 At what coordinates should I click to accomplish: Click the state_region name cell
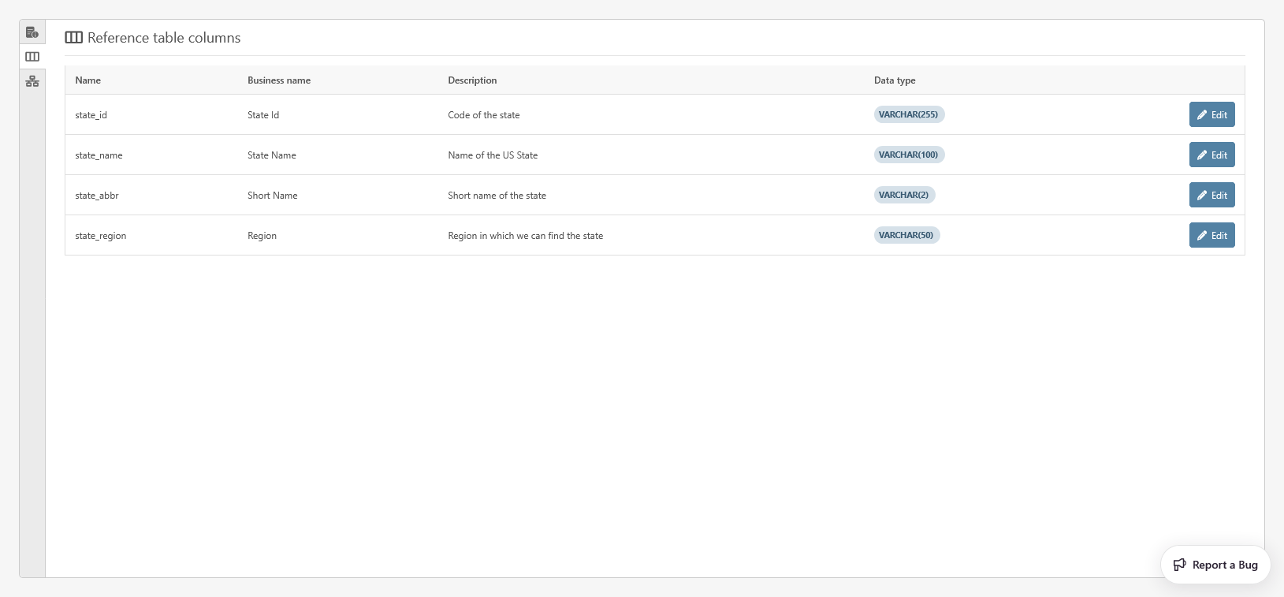point(101,236)
